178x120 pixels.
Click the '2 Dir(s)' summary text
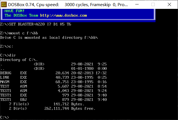(18, 108)
